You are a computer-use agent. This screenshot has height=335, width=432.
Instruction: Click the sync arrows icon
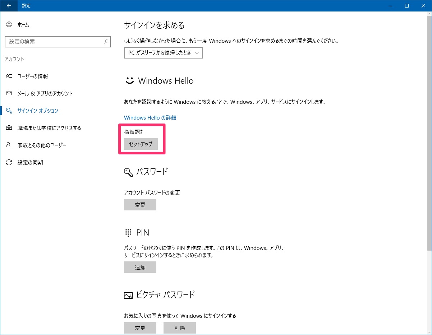point(9,163)
